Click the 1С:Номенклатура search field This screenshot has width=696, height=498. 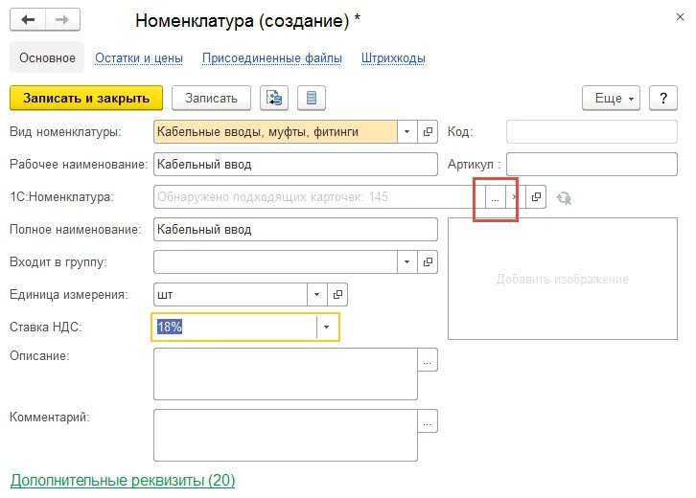click(x=319, y=197)
